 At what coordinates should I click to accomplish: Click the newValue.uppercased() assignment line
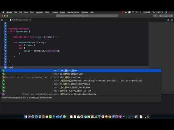[x=42, y=51]
